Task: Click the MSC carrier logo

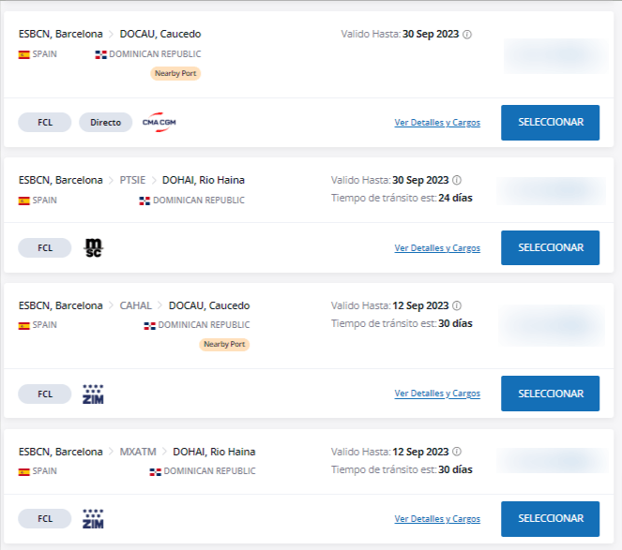Action: coord(94,247)
